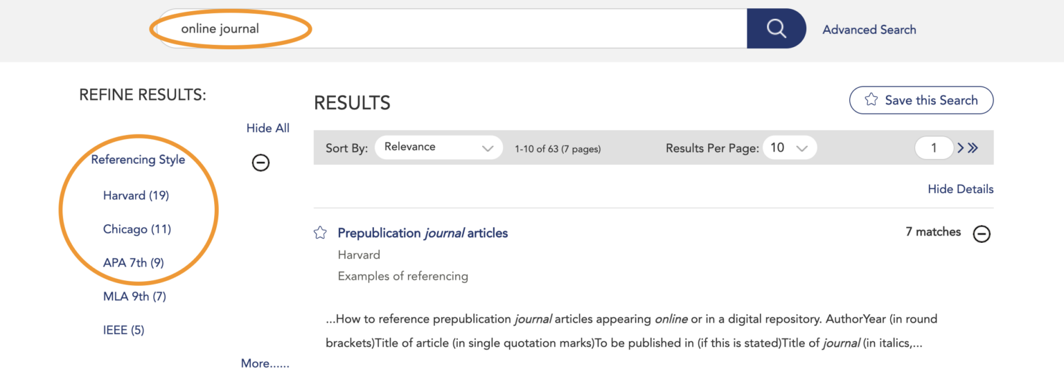This screenshot has height=371, width=1064.
Task: Click Hide All in refine results
Action: (x=267, y=128)
